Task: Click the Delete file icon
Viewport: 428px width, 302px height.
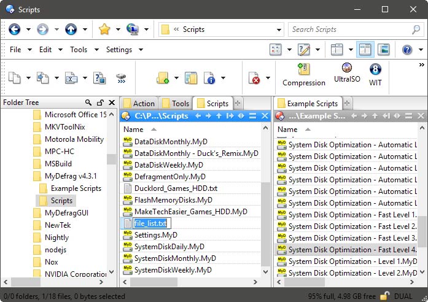Action: coord(254,78)
